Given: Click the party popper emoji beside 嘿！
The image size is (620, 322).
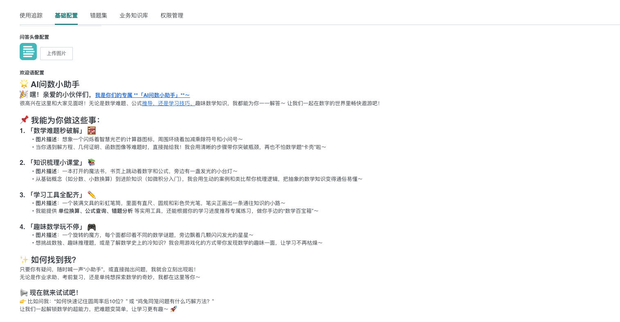Looking at the screenshot, I should 24,95.
